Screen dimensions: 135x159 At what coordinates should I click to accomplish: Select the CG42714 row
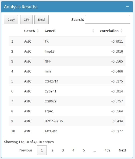(x=67, y=81)
